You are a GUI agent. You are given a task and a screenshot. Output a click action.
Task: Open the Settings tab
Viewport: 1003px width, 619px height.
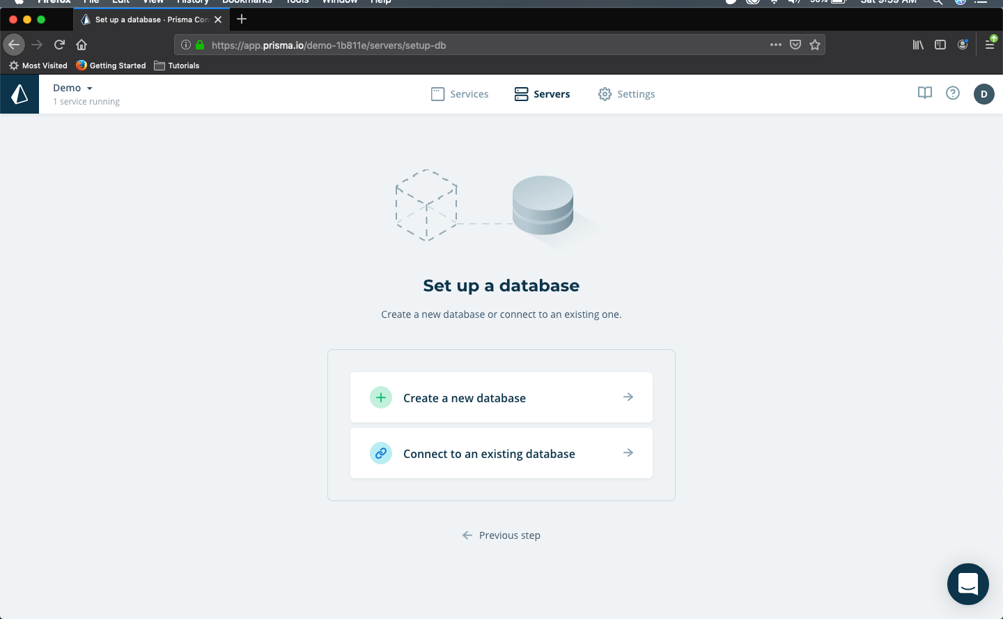[x=626, y=94]
